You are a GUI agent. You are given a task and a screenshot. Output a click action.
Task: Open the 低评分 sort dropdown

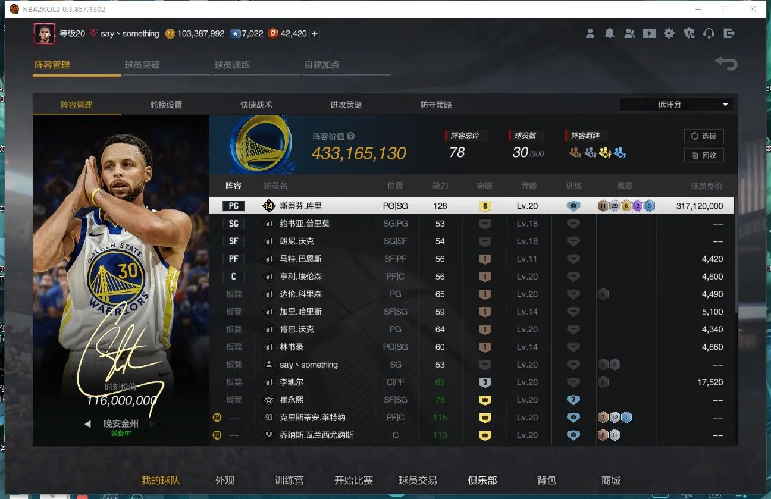point(676,105)
